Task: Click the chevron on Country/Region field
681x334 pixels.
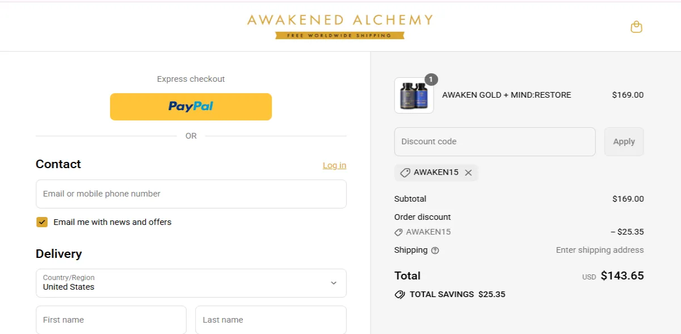Action: 334,283
